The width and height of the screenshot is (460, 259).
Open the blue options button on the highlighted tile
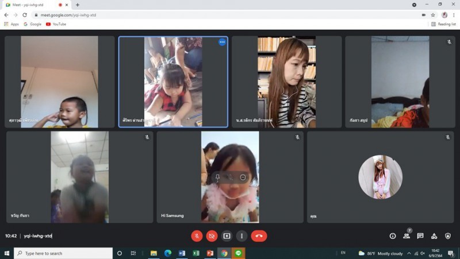222,42
